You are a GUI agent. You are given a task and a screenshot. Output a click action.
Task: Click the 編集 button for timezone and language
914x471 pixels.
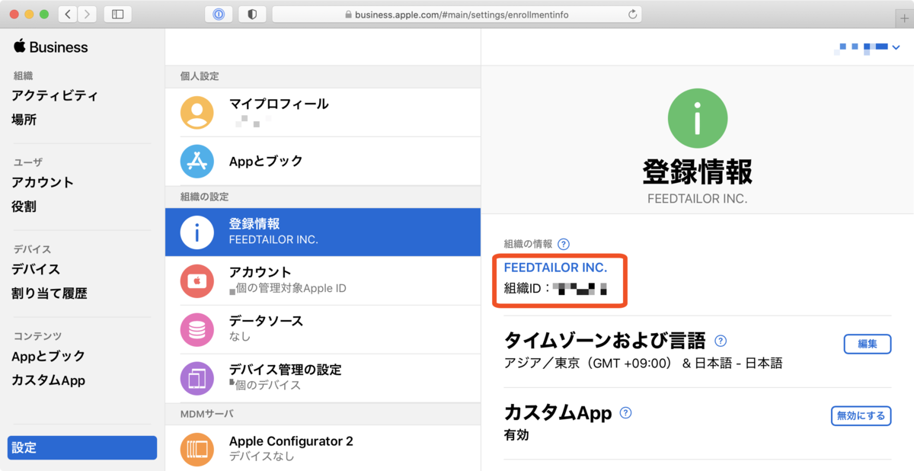(x=868, y=344)
